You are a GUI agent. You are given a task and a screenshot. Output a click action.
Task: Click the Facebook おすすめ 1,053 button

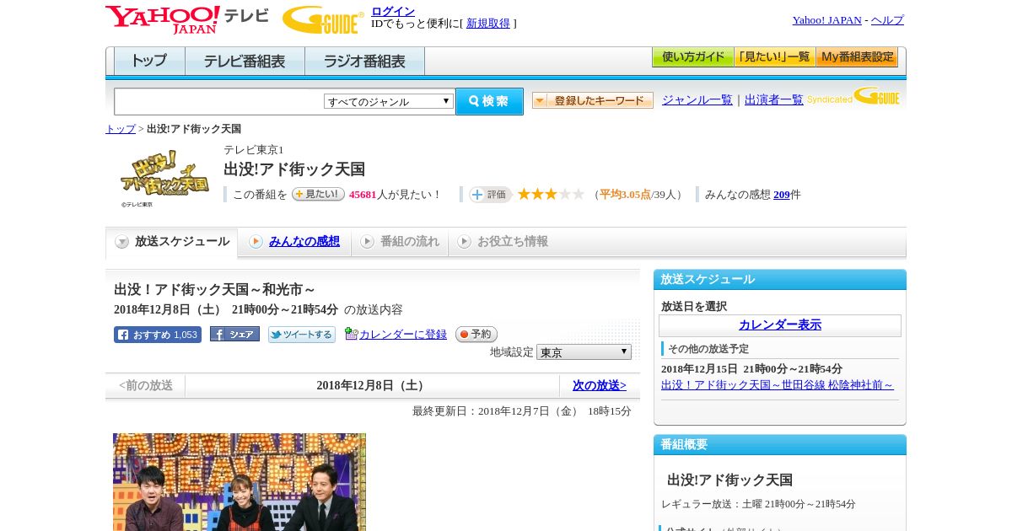pyautogui.click(x=158, y=335)
